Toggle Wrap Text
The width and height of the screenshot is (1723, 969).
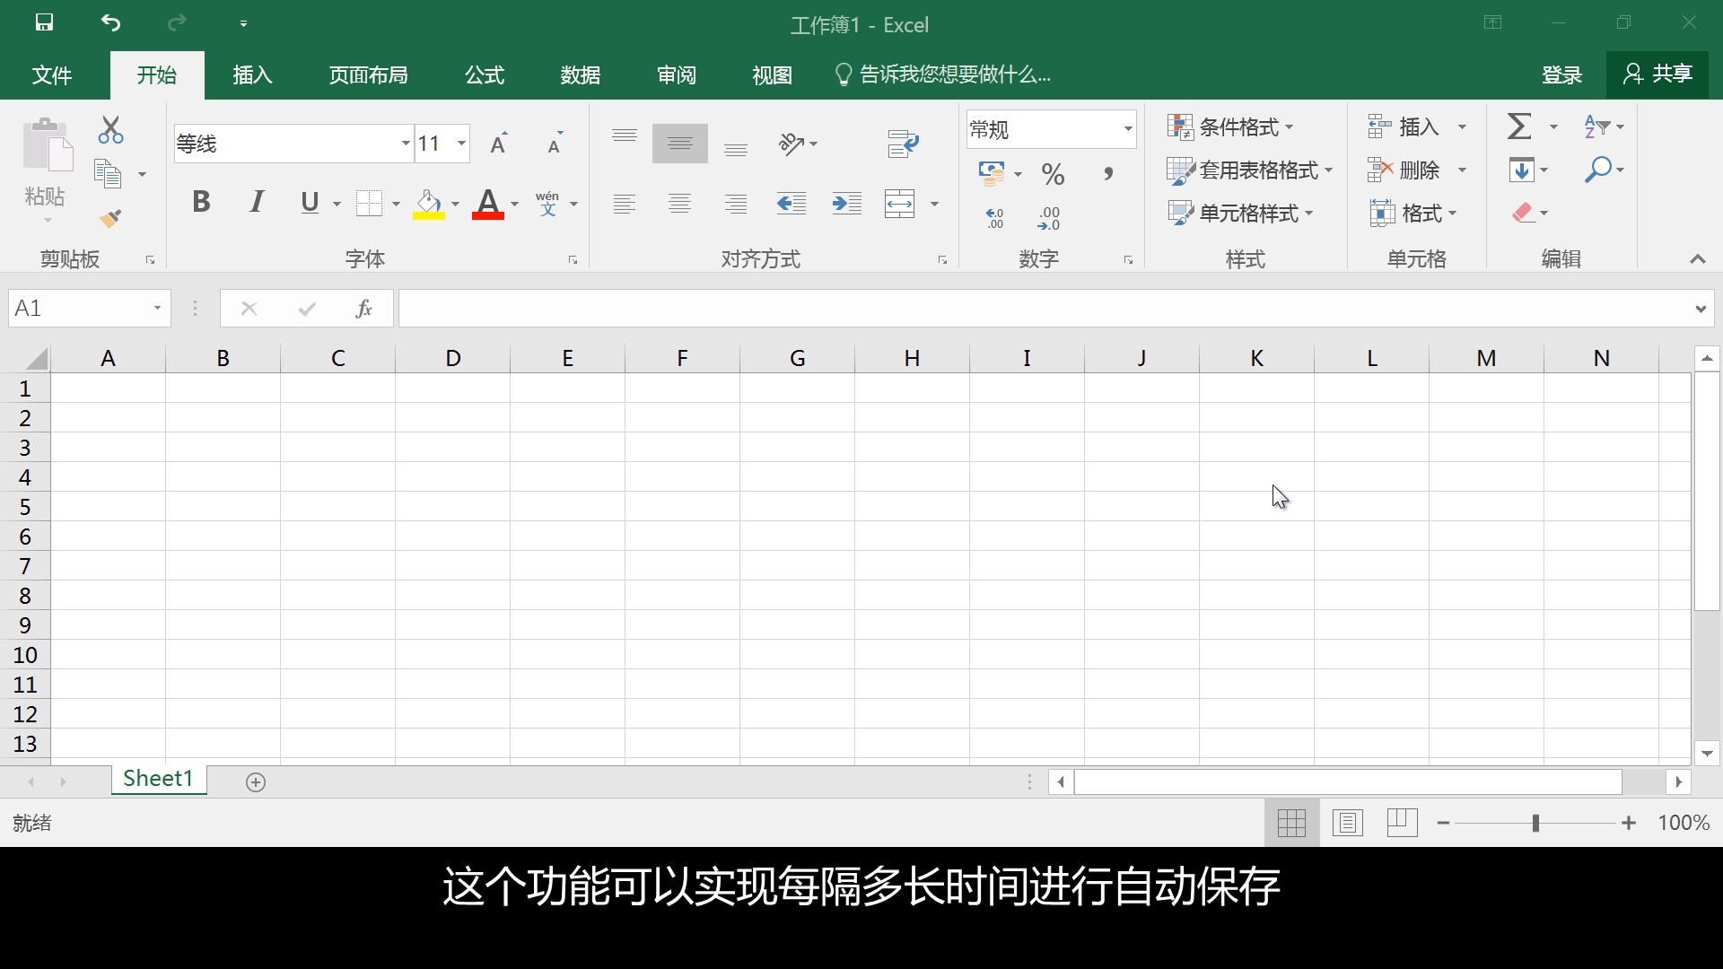click(903, 144)
